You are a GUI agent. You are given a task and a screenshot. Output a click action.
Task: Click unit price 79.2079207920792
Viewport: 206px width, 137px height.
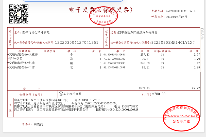pyautogui.click(x=114, y=59)
